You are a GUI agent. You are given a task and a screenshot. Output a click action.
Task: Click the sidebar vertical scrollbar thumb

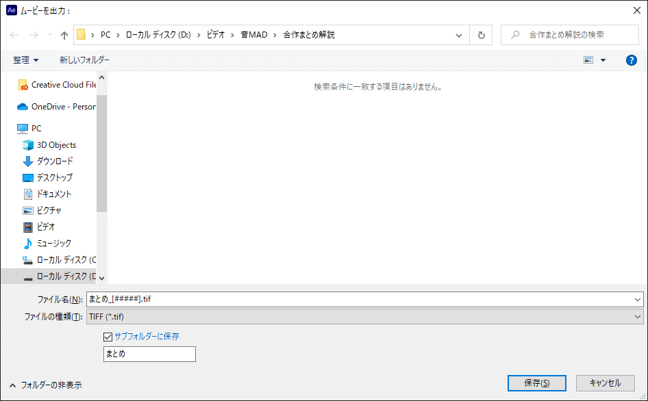(101, 154)
